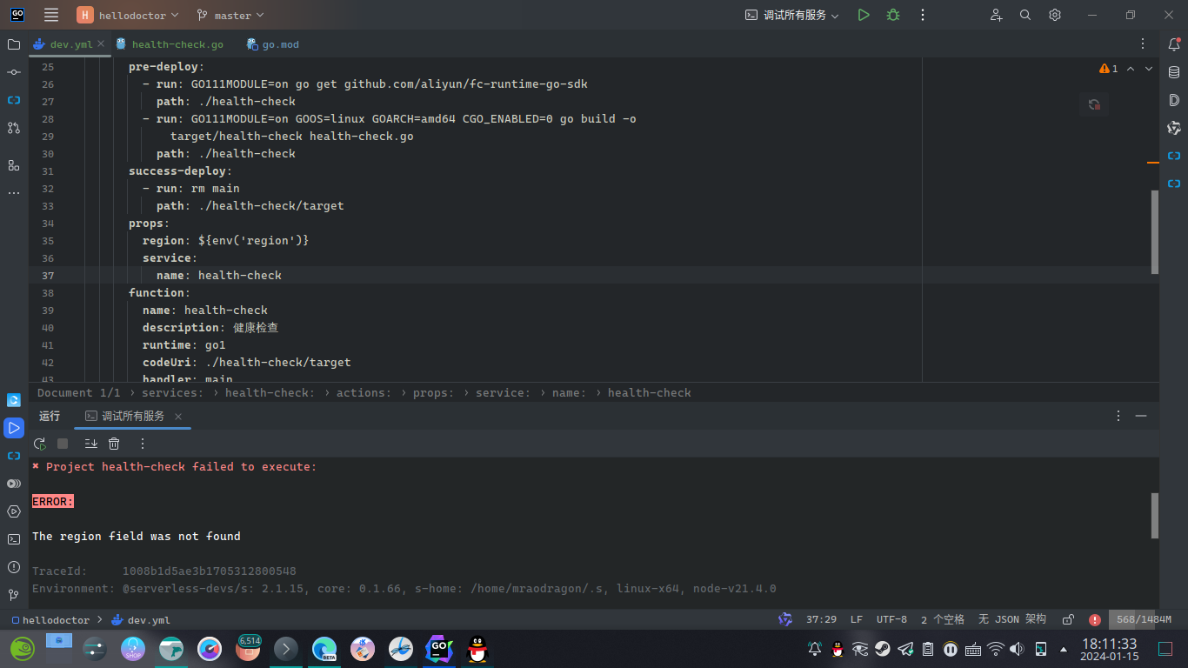Toggle scroll to end in Run panel
Screen dimensions: 1188x668
90,444
